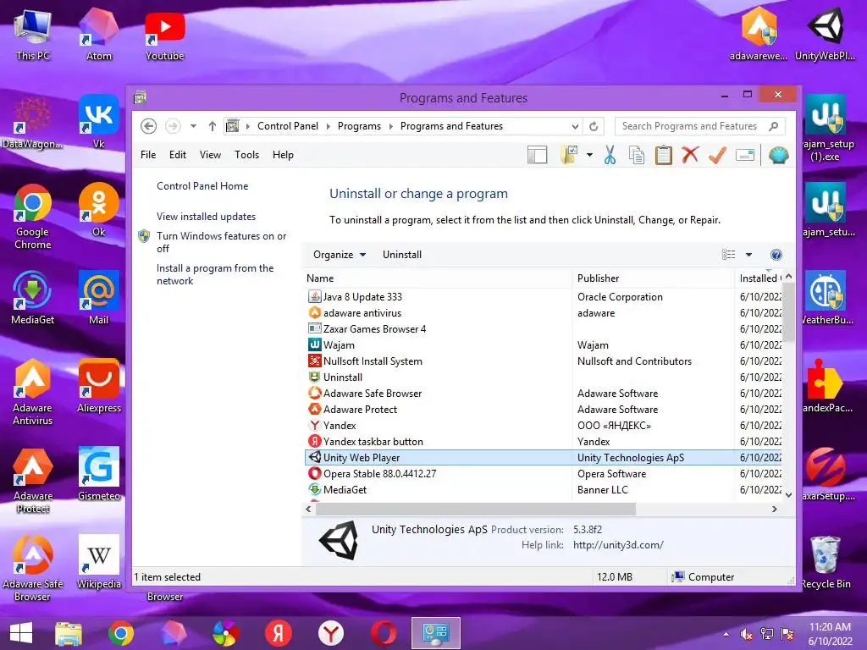Open the Edit menu

[178, 155]
